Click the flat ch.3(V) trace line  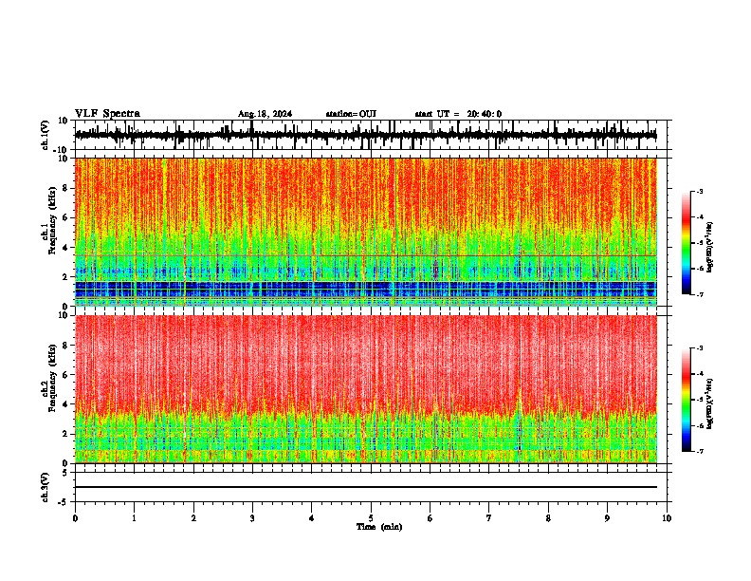[366, 487]
